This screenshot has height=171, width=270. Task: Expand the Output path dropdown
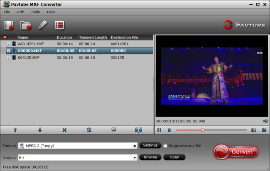coord(135,157)
